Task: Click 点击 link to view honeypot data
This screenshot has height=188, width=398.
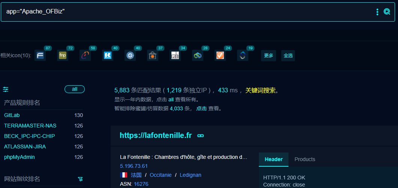Action: pyautogui.click(x=201, y=108)
